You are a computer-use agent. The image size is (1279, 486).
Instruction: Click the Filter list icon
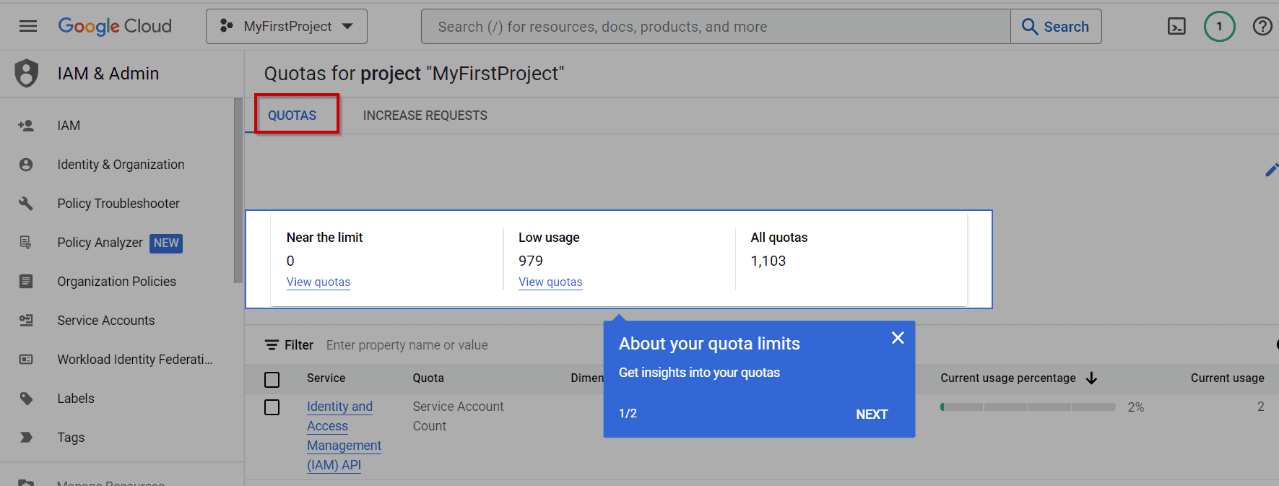(272, 345)
